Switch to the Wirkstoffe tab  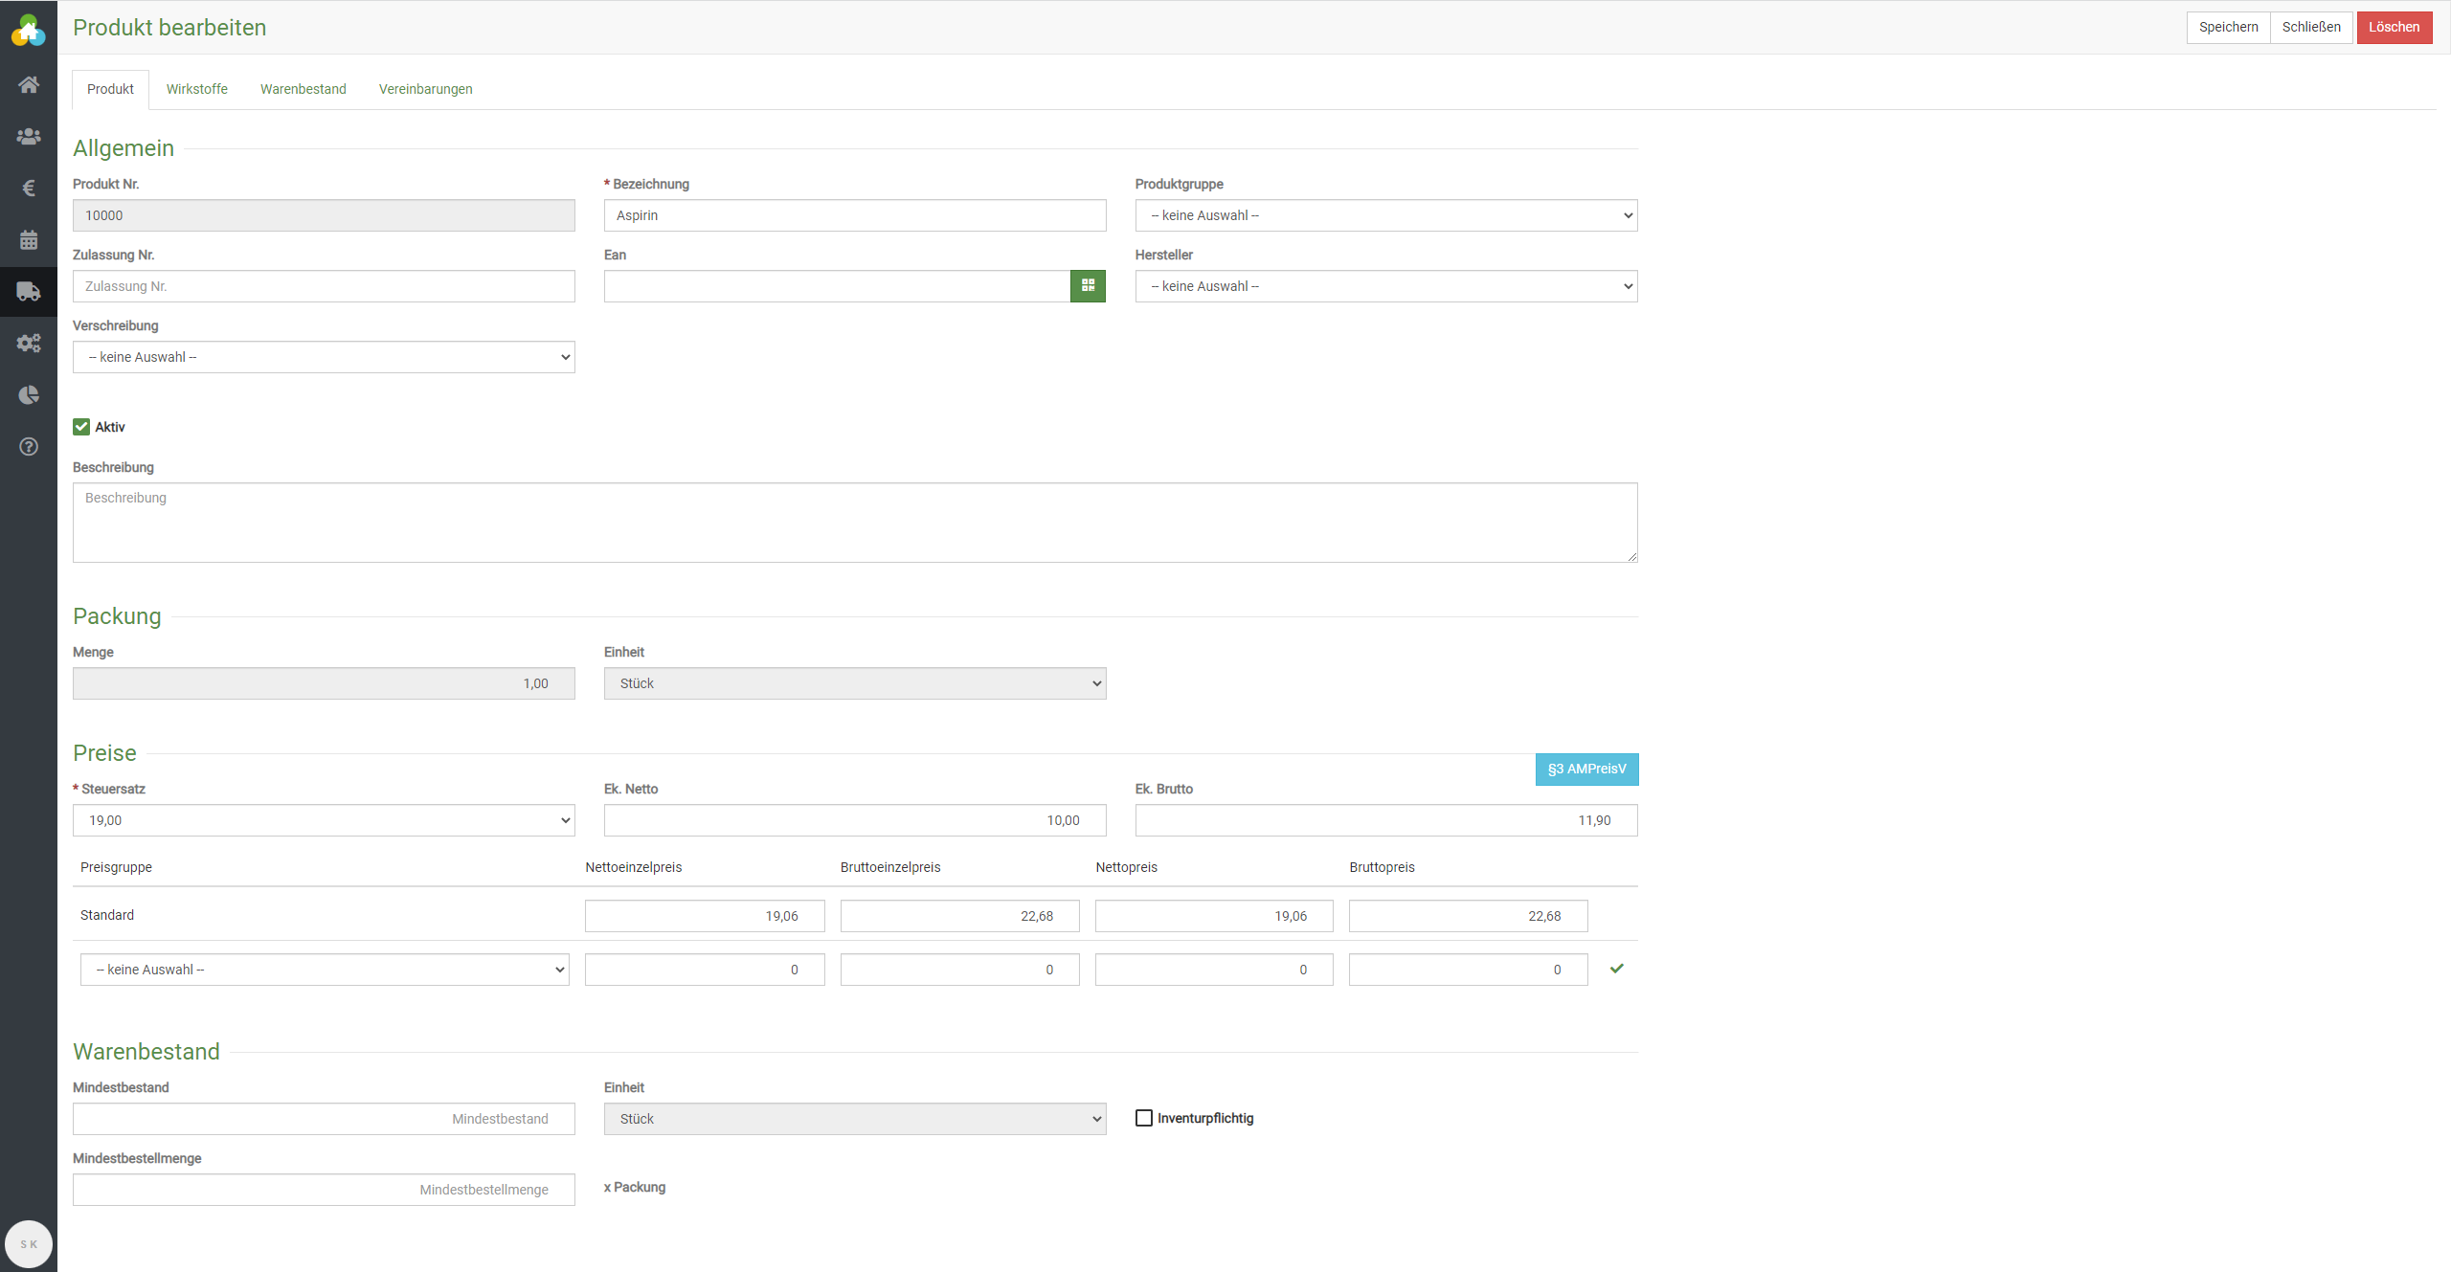[x=196, y=89]
